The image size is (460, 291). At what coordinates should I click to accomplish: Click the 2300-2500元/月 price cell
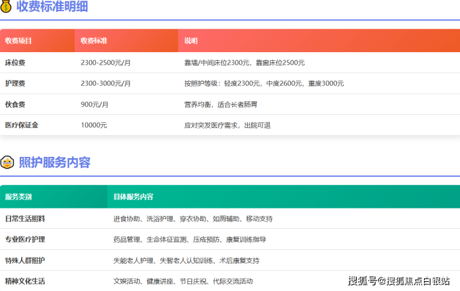(106, 63)
